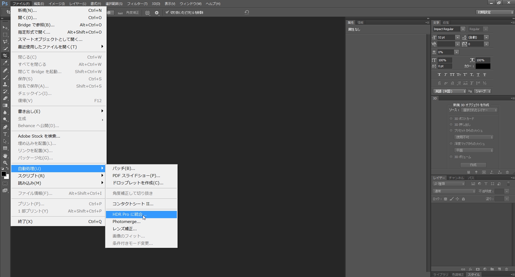Select 3D postcard radio button
This screenshot has width=515, height=277.
[451, 118]
